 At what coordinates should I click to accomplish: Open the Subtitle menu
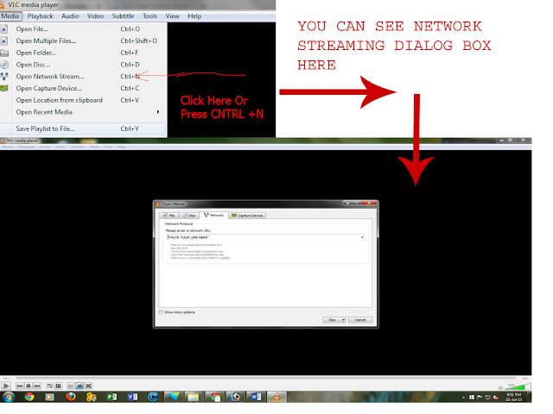pos(123,16)
